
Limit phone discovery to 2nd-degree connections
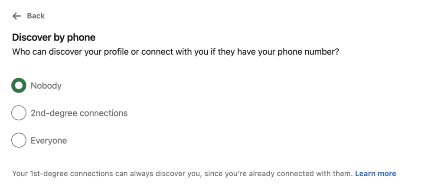[x=19, y=113]
